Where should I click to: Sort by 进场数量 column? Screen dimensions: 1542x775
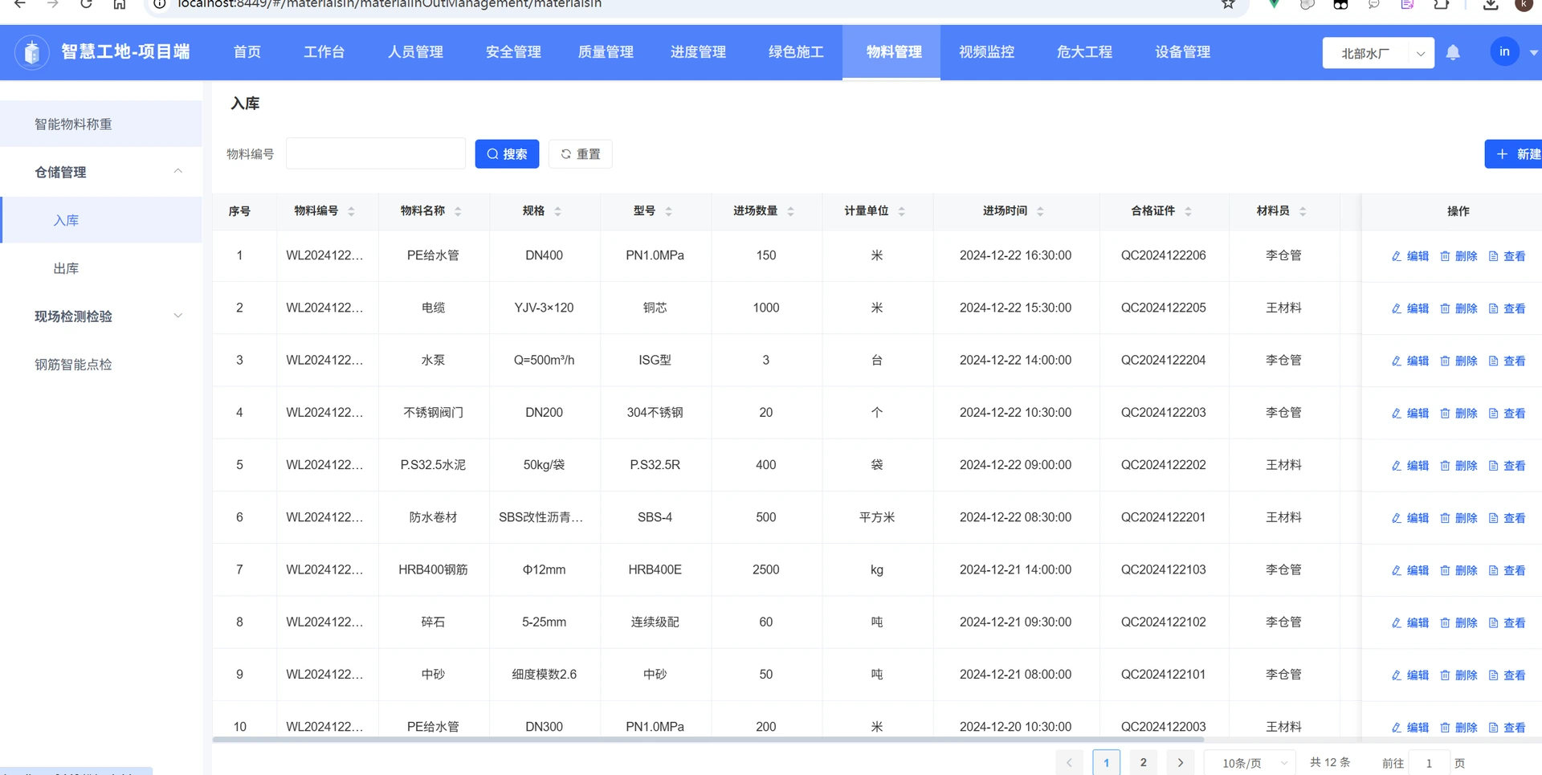click(790, 211)
